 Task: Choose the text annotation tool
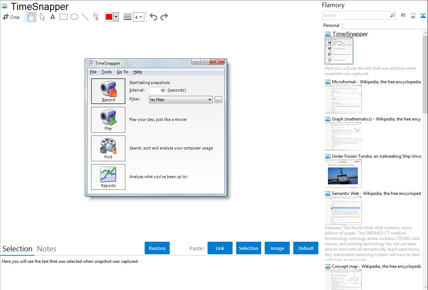[x=53, y=17]
